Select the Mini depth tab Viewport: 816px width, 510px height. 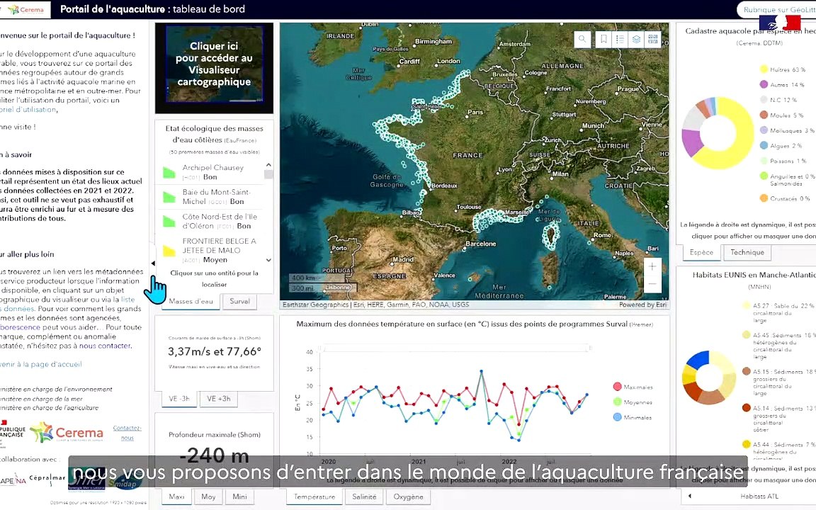click(x=239, y=497)
